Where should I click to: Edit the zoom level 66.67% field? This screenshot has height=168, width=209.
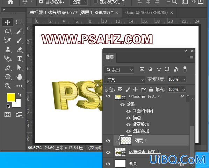coord(34,148)
